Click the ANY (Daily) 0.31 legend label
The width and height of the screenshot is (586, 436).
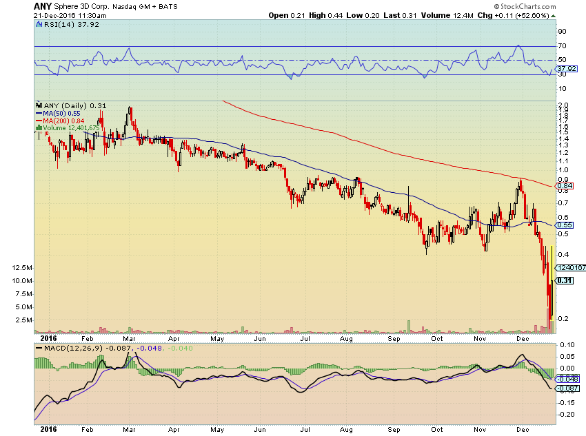[x=75, y=105]
